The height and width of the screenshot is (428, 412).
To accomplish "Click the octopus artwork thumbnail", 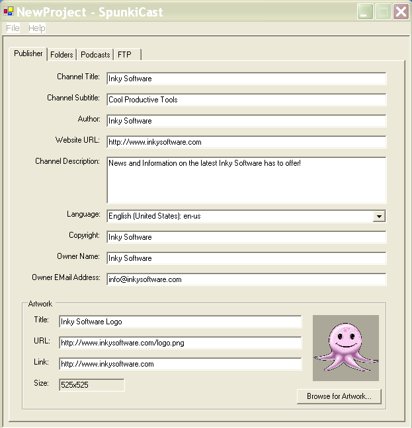I will click(346, 348).
